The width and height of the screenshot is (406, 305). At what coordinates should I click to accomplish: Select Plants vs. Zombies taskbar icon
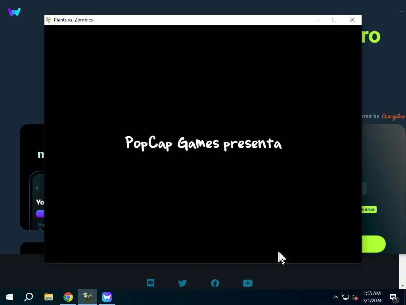point(88,297)
